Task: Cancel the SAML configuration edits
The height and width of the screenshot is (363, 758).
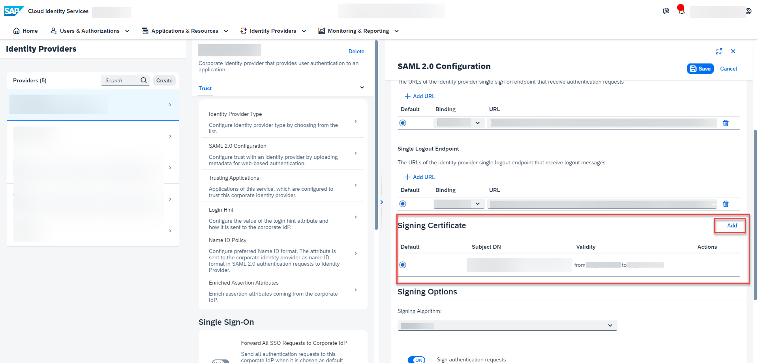Action: point(728,69)
